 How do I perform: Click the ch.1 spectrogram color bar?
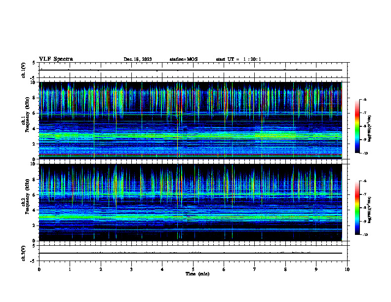pyautogui.click(x=357, y=126)
